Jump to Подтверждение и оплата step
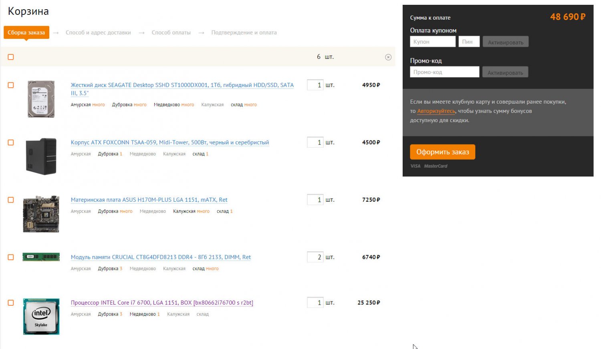The width and height of the screenshot is (601, 349). tap(244, 32)
